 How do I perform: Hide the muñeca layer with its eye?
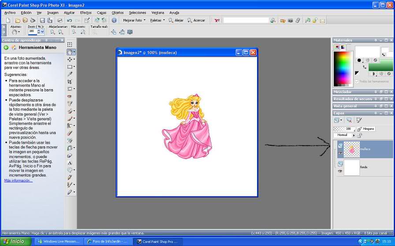(x=340, y=153)
